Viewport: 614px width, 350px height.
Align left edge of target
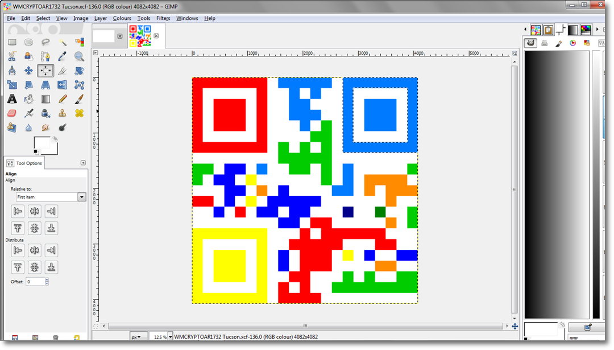pos(18,211)
